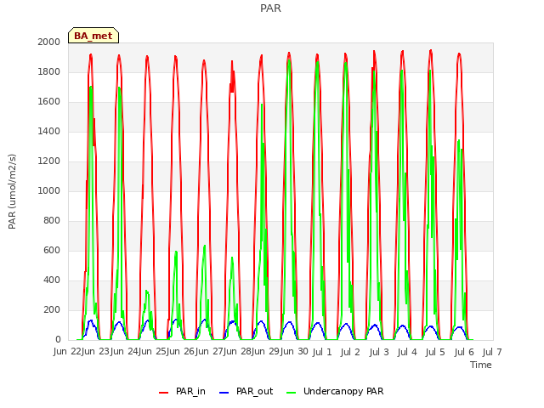Click the Jun 22 x-axis date label
The width and height of the screenshot is (544, 408).
[x=68, y=352]
